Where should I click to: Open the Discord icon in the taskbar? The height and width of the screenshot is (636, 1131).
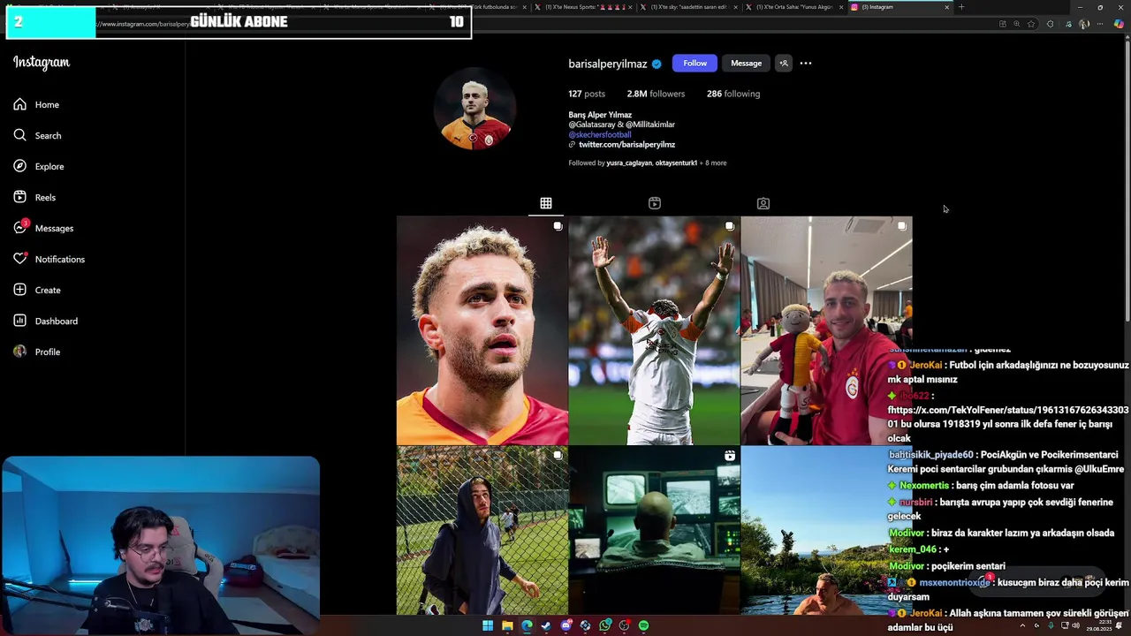[565, 625]
